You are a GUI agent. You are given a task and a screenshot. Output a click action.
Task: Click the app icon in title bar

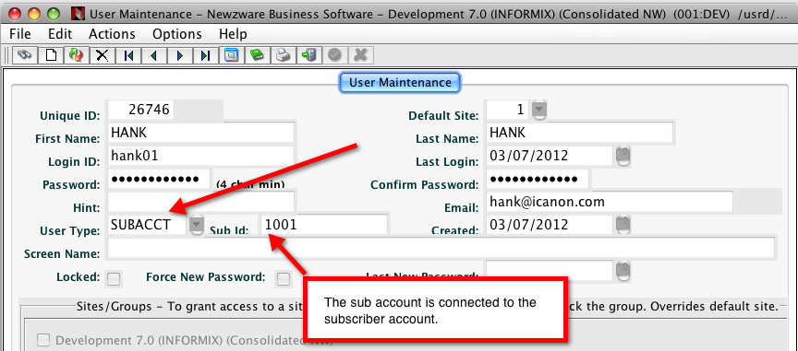[x=78, y=14]
